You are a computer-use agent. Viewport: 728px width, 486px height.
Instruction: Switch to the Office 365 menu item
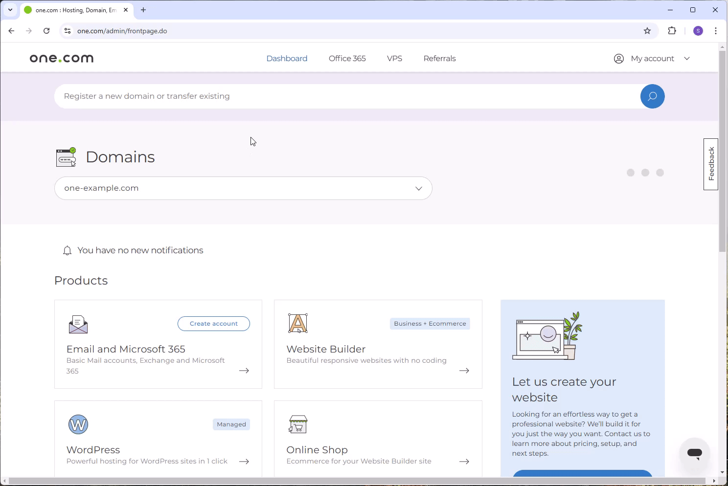coord(347,58)
